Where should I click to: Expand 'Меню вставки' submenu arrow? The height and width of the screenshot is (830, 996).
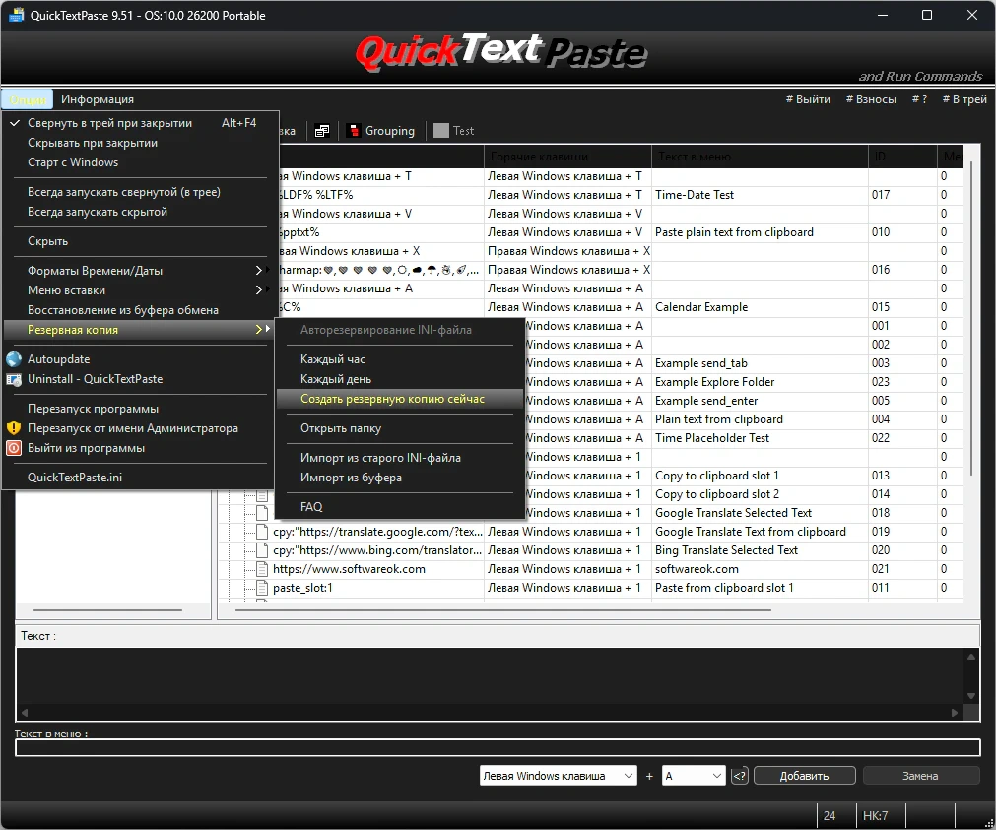click(x=259, y=290)
